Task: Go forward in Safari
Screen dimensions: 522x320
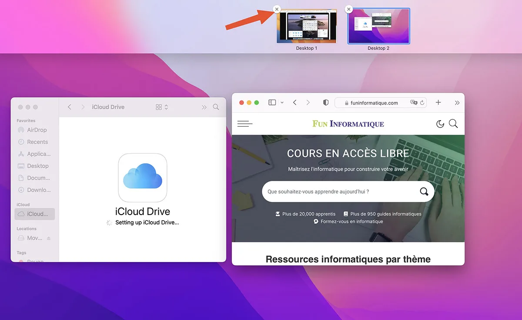Action: point(308,102)
